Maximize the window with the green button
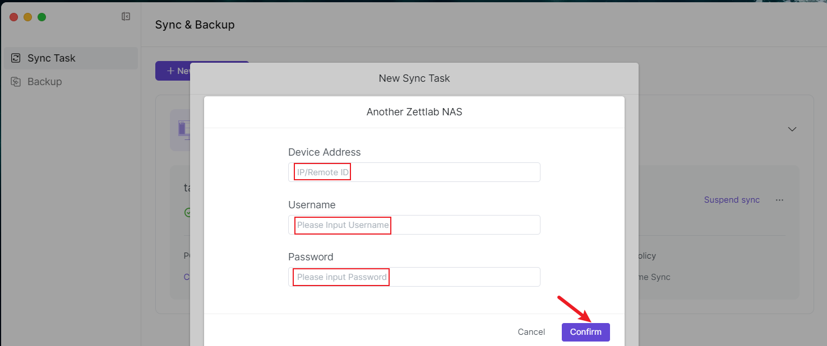 (x=41, y=17)
